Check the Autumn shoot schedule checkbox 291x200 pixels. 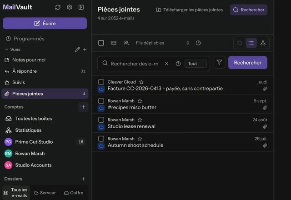101,139
